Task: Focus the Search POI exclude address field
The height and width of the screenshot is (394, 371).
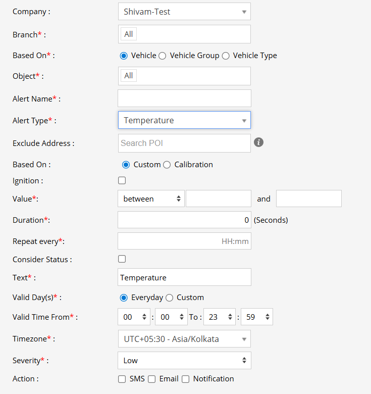Action: pyautogui.click(x=184, y=143)
